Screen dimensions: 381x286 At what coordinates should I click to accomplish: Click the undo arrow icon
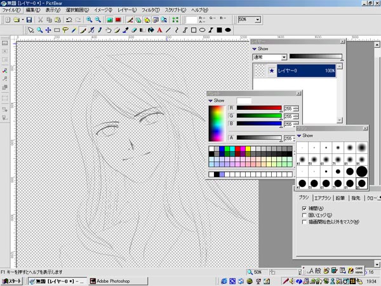coord(69,20)
